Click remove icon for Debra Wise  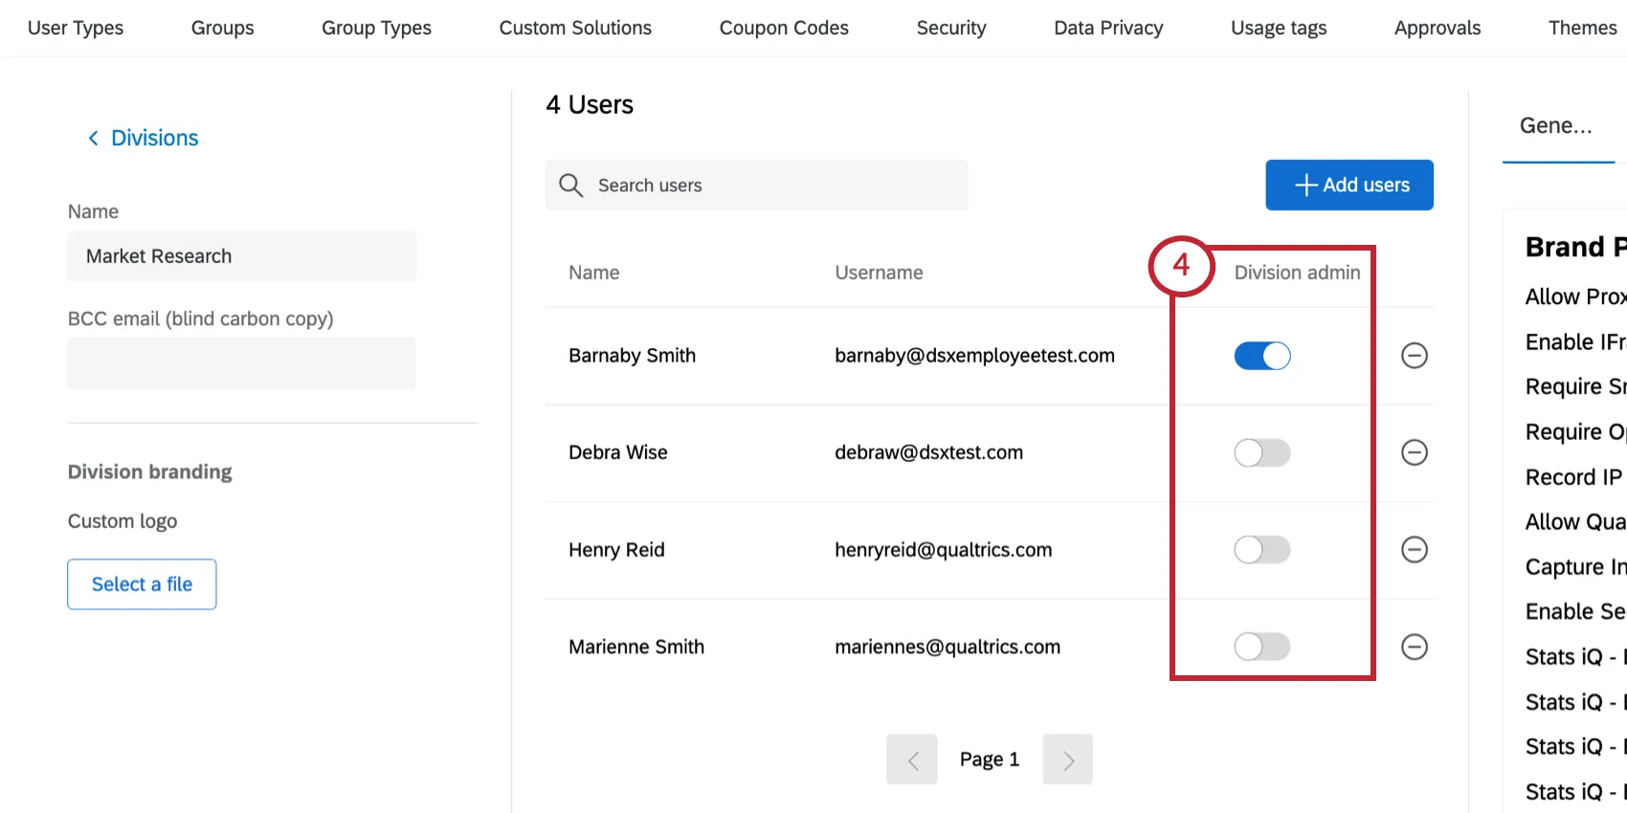pyautogui.click(x=1414, y=452)
